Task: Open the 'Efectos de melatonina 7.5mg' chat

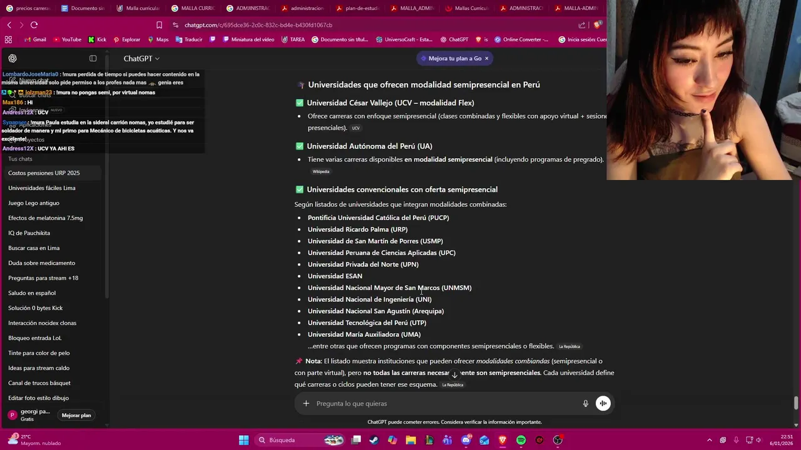Action: 53,217
